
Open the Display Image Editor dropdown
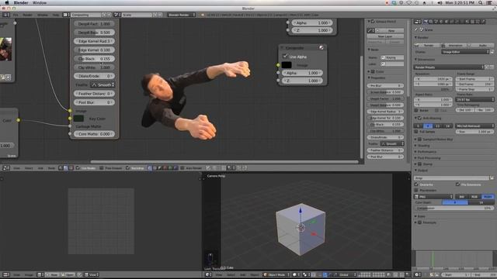click(x=464, y=52)
